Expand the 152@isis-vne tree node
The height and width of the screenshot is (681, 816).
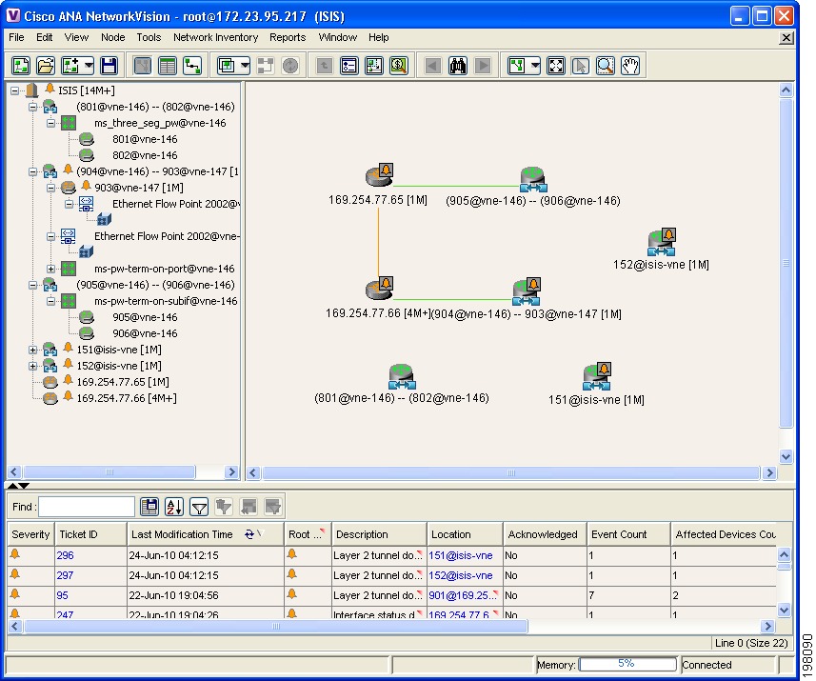[32, 366]
